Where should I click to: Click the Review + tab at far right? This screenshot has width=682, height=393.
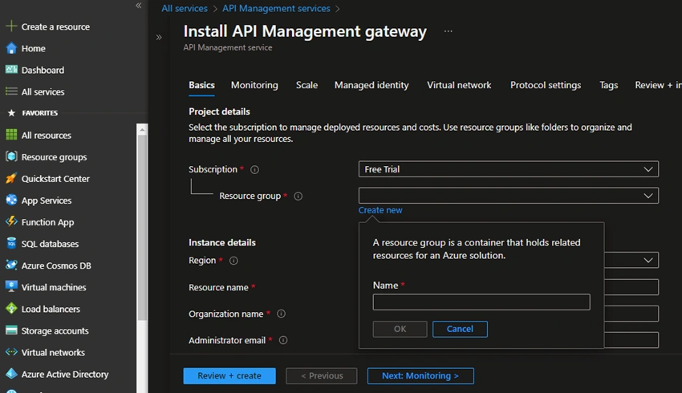(658, 85)
